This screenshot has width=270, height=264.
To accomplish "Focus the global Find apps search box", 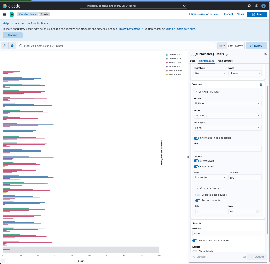I will [x=133, y=6].
